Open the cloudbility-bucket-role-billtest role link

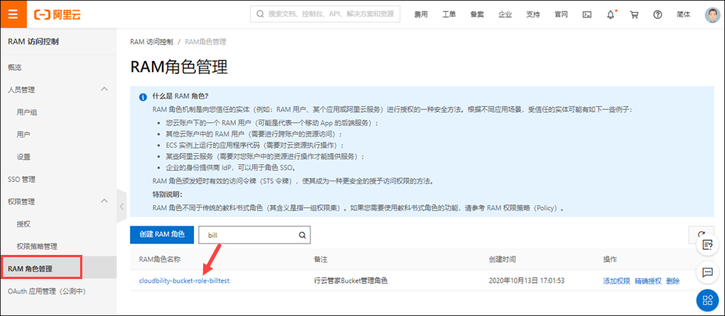click(184, 281)
